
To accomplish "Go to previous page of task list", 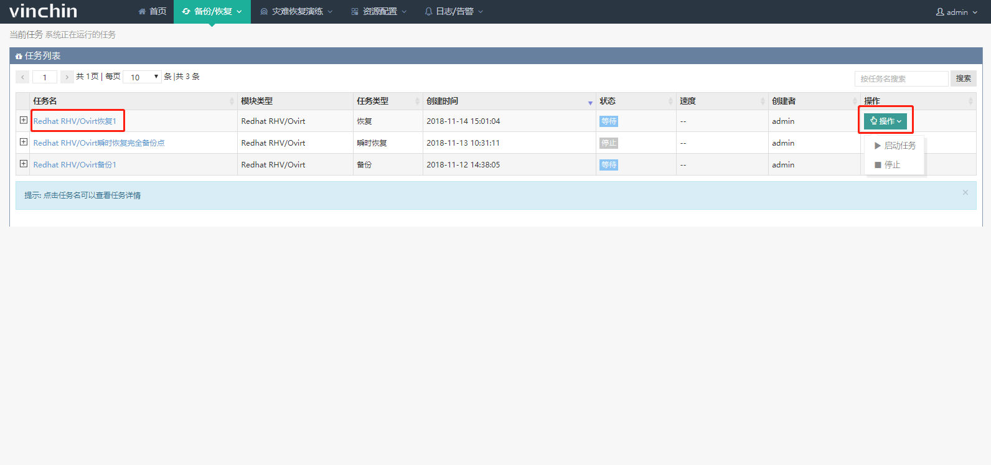I will pyautogui.click(x=22, y=77).
